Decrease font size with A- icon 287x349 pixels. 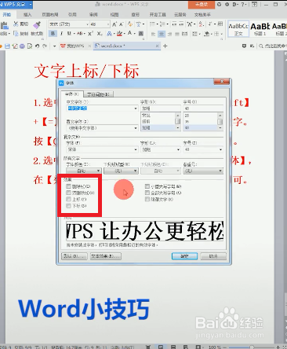[121, 24]
